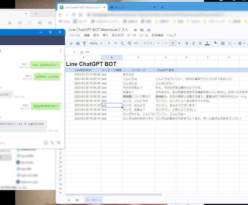Select the paint format roller icon
The image size is (248, 205).
point(84,43)
